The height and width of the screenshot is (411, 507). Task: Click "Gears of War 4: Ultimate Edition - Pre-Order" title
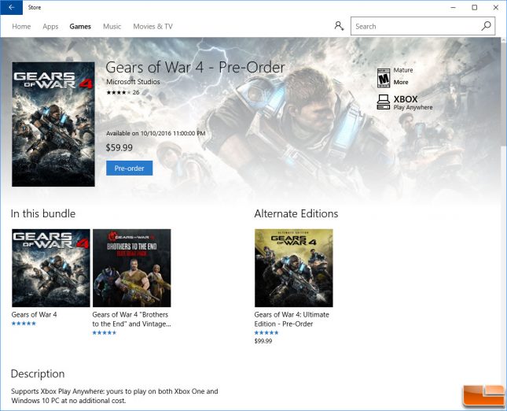(x=292, y=319)
